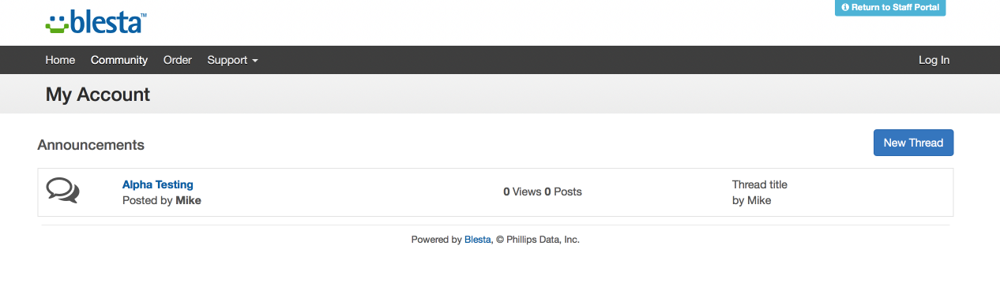Click the info icon on Return to Staff Portal
Screen dimensions: 1000x294
pyautogui.click(x=845, y=7)
